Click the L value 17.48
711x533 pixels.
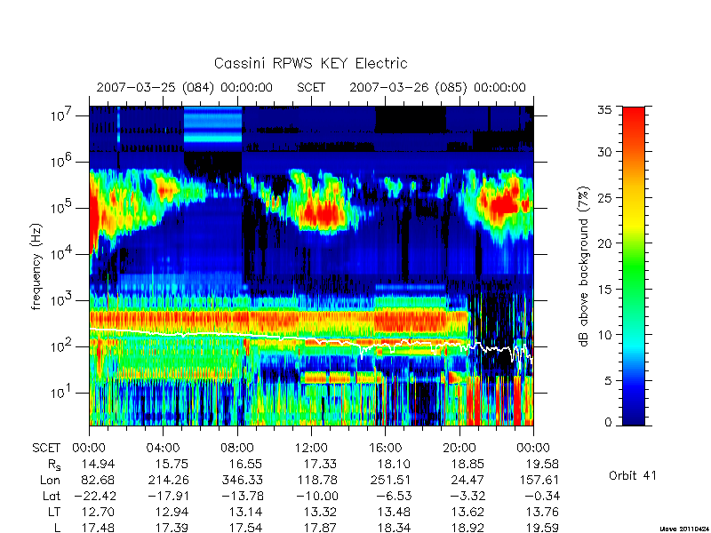pos(98,528)
